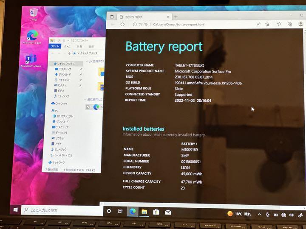Viewport: 306px width, 229px height.
Task: Open the weather widget 18°C 晴れ
Action: (239, 214)
